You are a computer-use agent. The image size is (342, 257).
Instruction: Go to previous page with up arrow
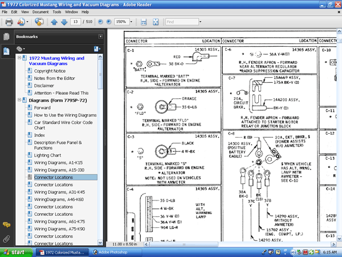[x=54, y=22]
